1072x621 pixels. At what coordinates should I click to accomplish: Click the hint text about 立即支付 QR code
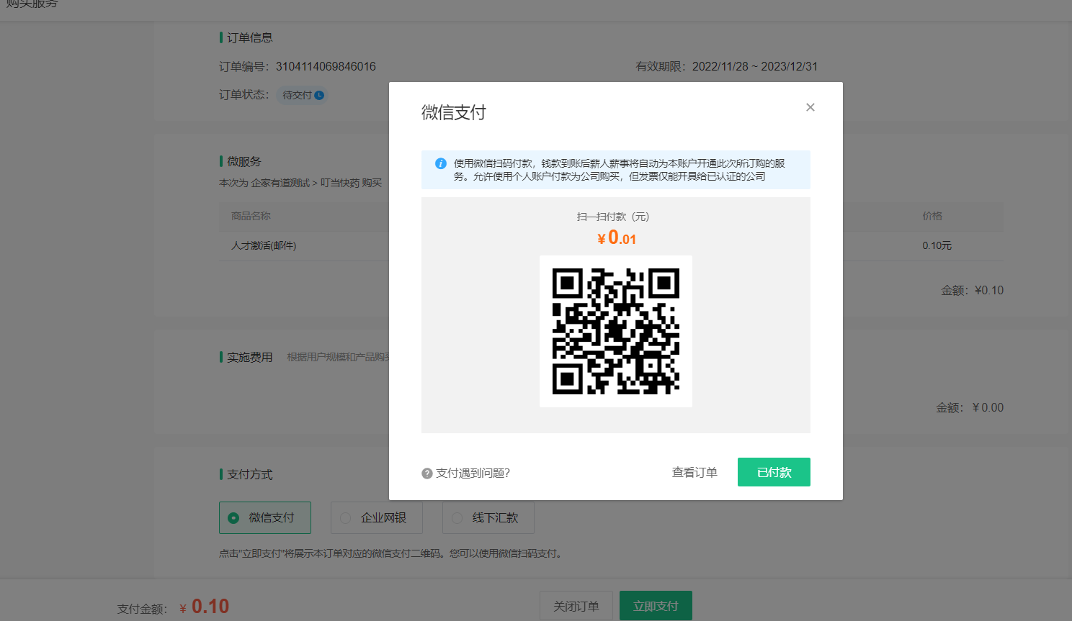pyautogui.click(x=391, y=553)
